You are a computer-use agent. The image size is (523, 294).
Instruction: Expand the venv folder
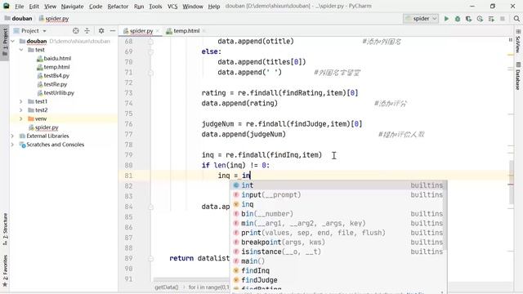click(21, 118)
